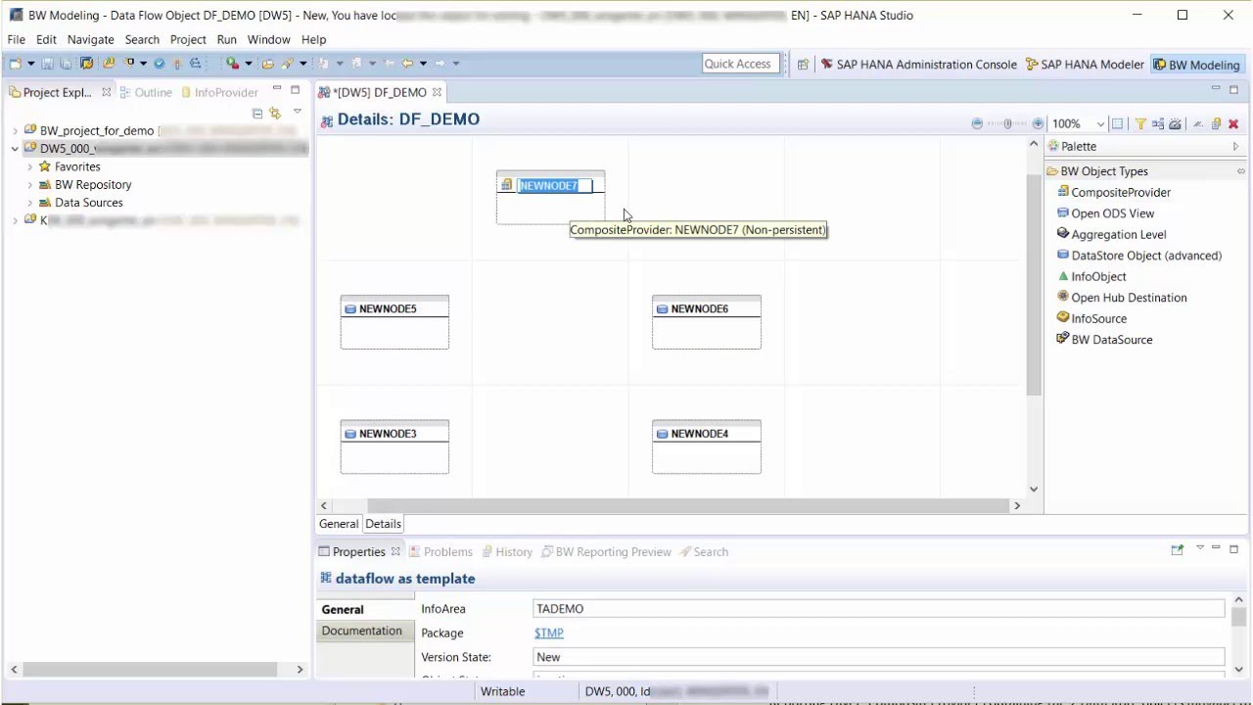The height and width of the screenshot is (705, 1253).
Task: Open the Project menu
Action: 188,39
